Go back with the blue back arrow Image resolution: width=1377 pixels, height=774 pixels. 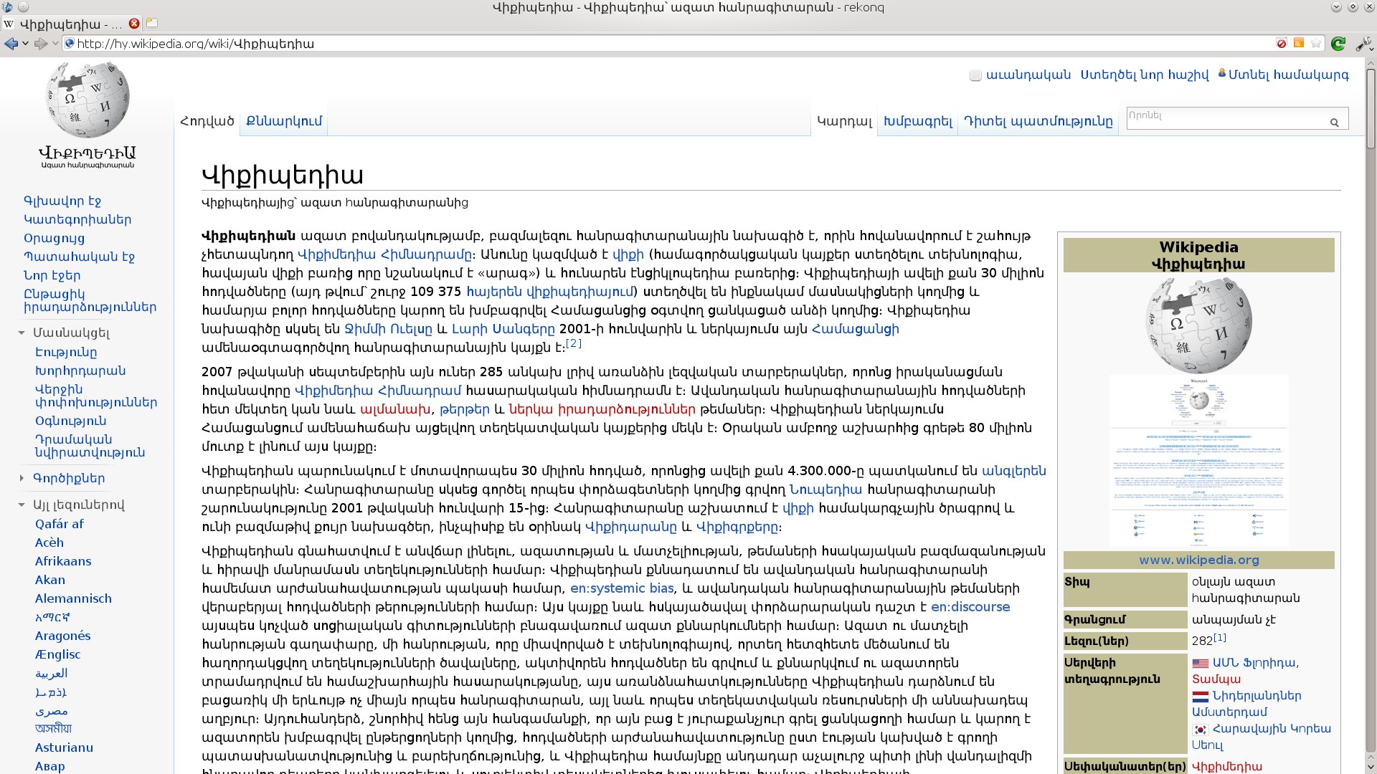click(x=10, y=44)
